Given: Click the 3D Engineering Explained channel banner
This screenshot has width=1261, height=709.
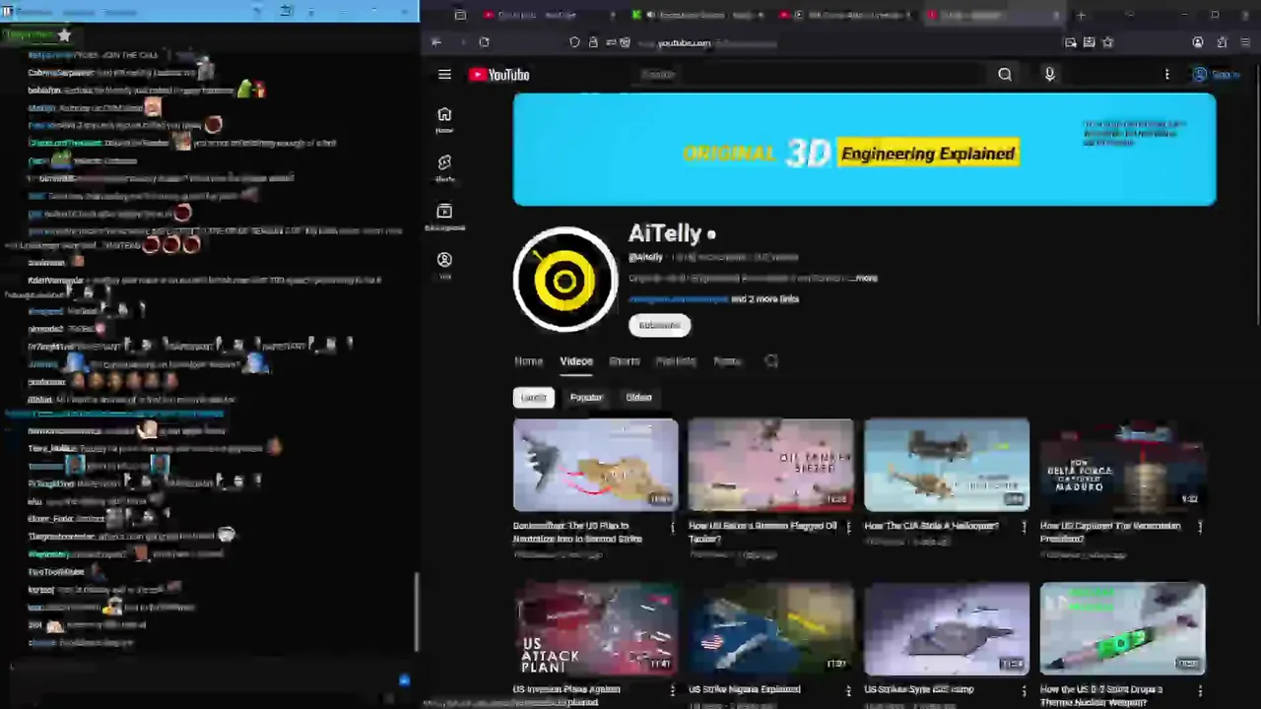Looking at the screenshot, I should click(864, 150).
